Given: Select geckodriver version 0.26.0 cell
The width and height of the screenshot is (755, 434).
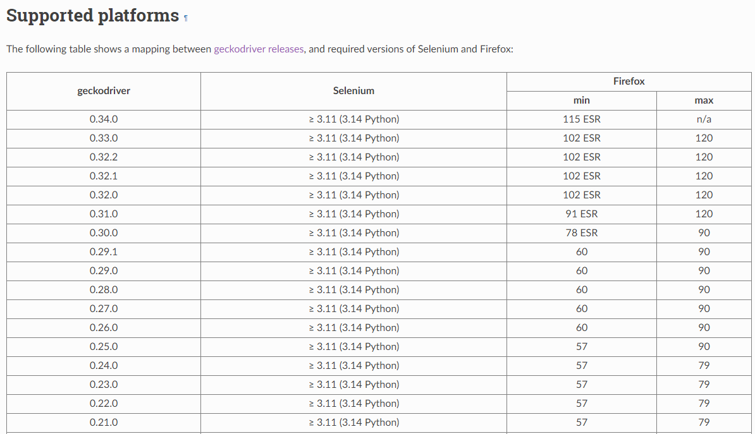Looking at the screenshot, I should click(104, 328).
